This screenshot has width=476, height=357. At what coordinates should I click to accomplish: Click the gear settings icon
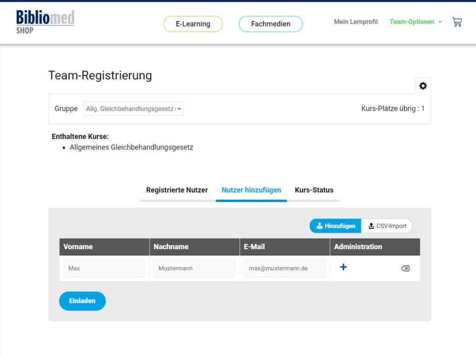[x=423, y=86]
